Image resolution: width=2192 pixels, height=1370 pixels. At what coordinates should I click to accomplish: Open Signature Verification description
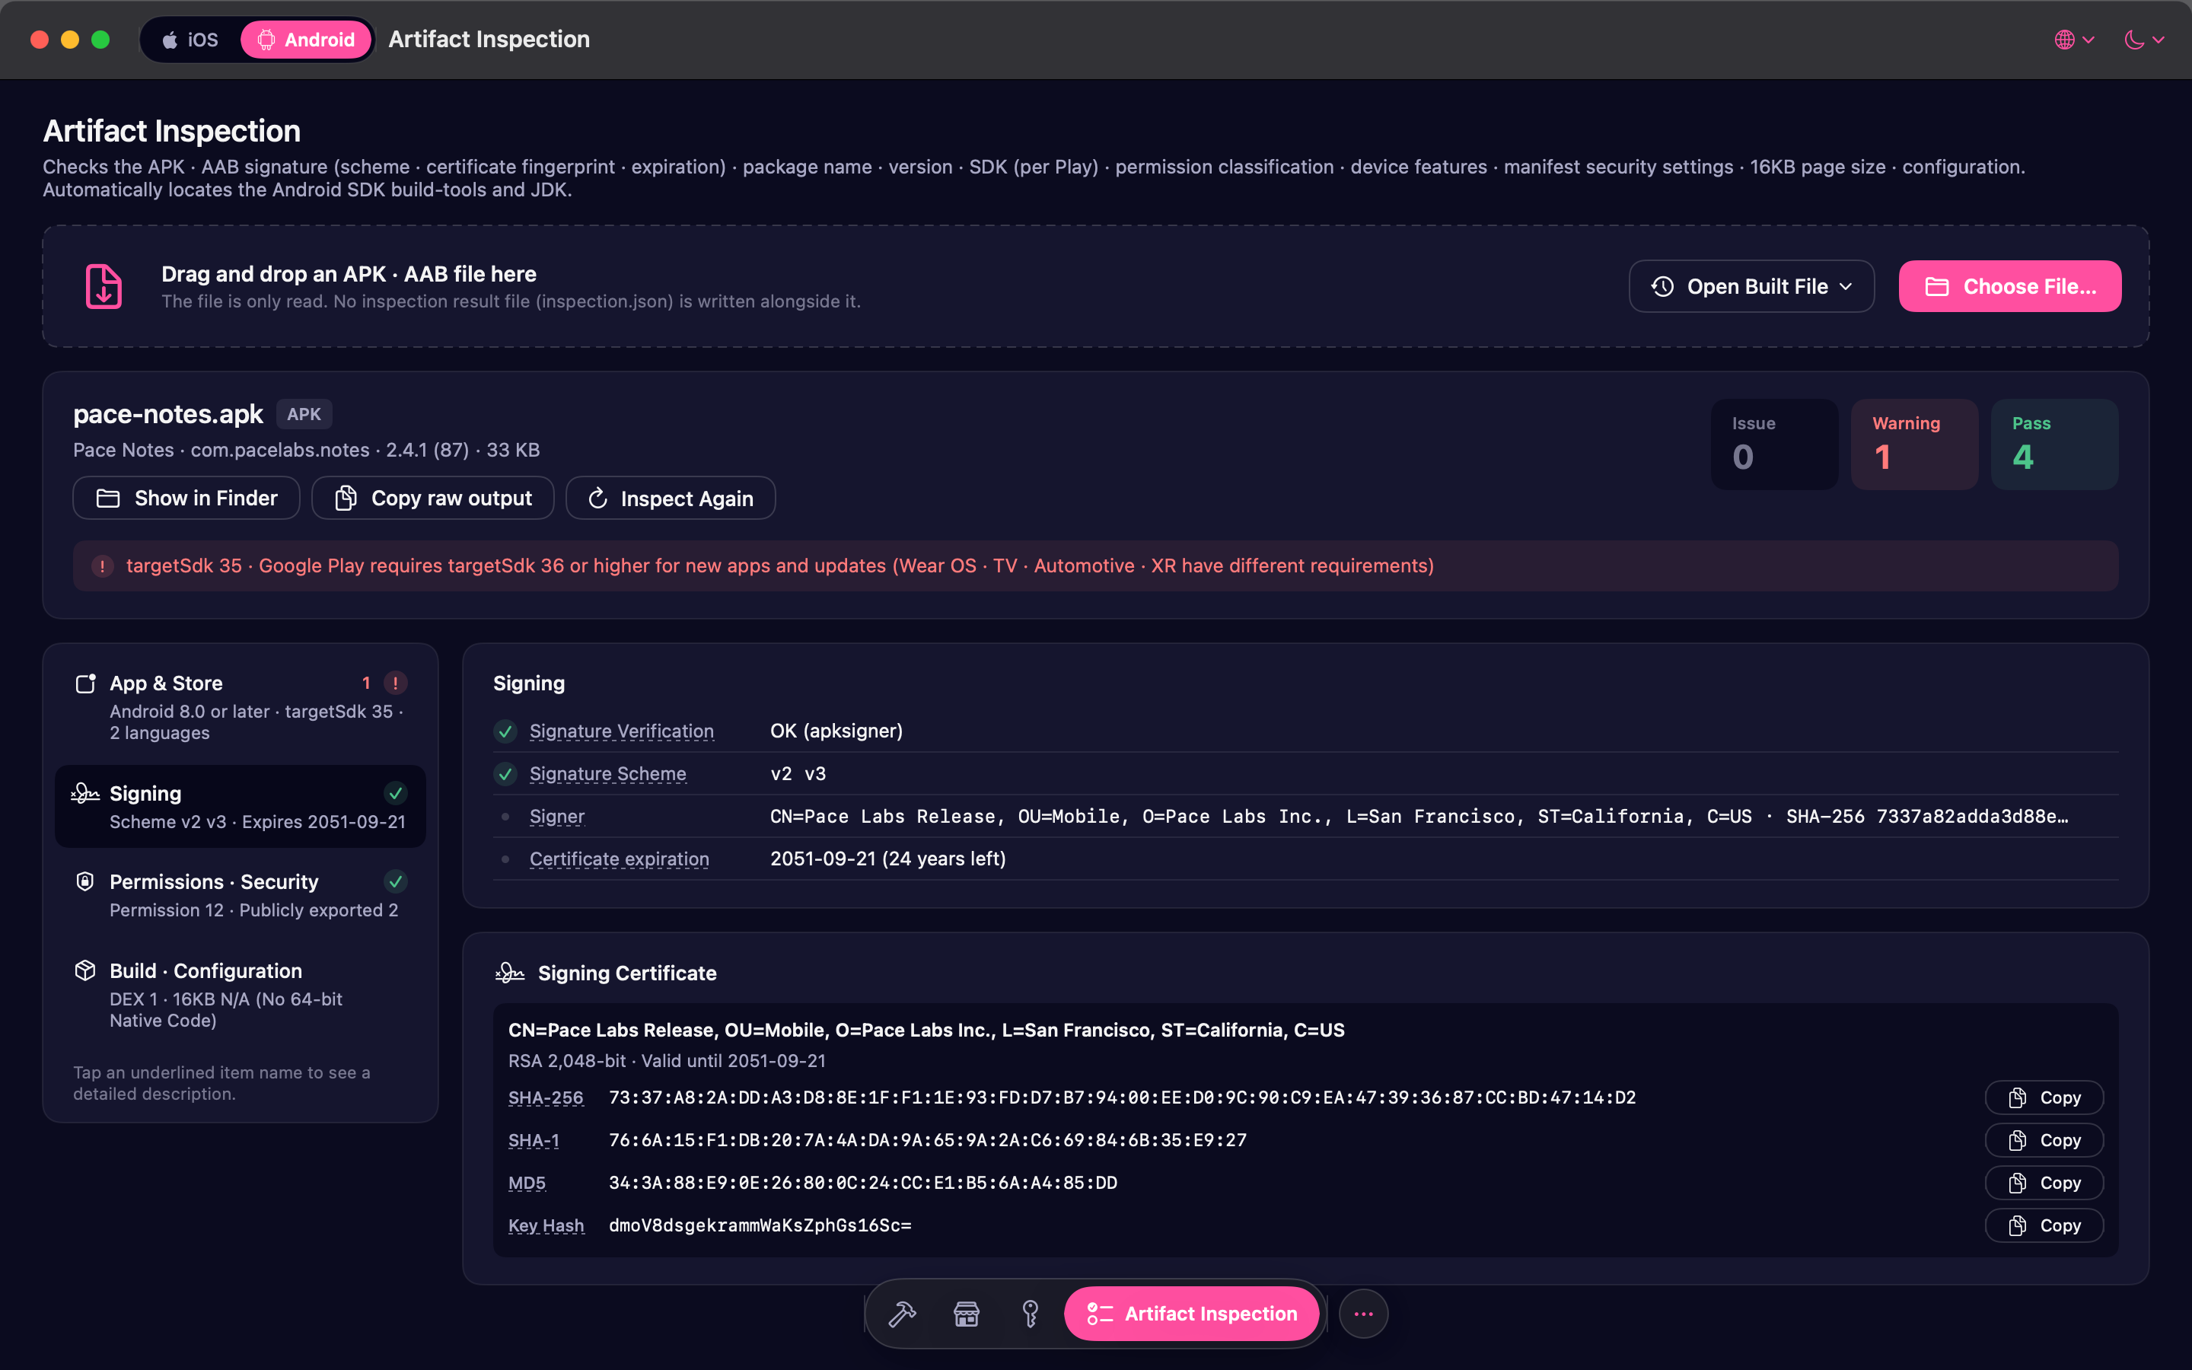621,731
